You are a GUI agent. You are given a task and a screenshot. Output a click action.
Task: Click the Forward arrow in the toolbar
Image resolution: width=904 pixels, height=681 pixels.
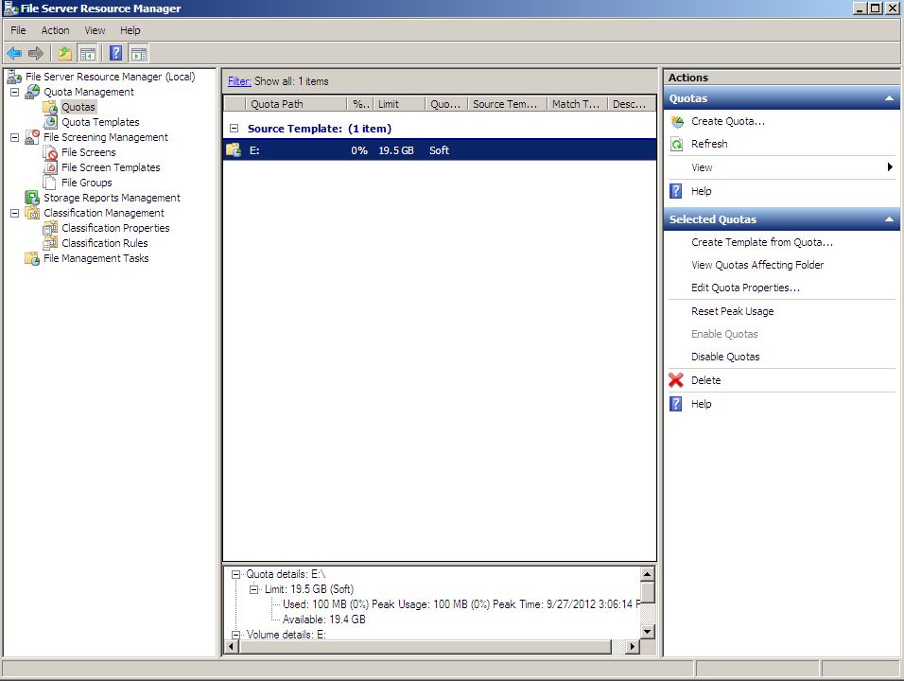[36, 53]
